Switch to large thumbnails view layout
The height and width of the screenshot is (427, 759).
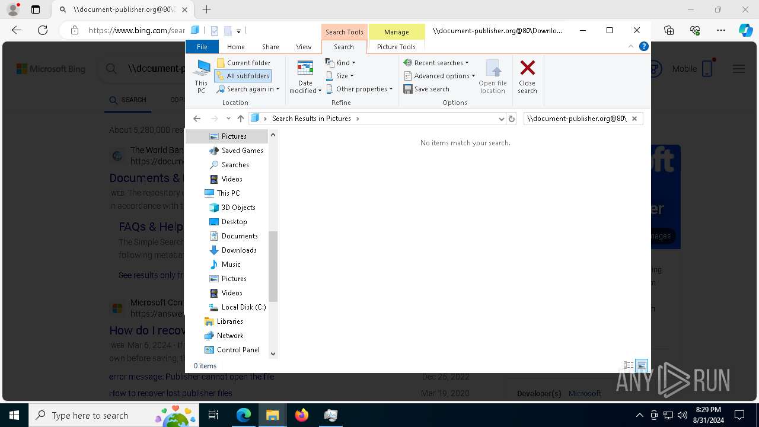642,366
